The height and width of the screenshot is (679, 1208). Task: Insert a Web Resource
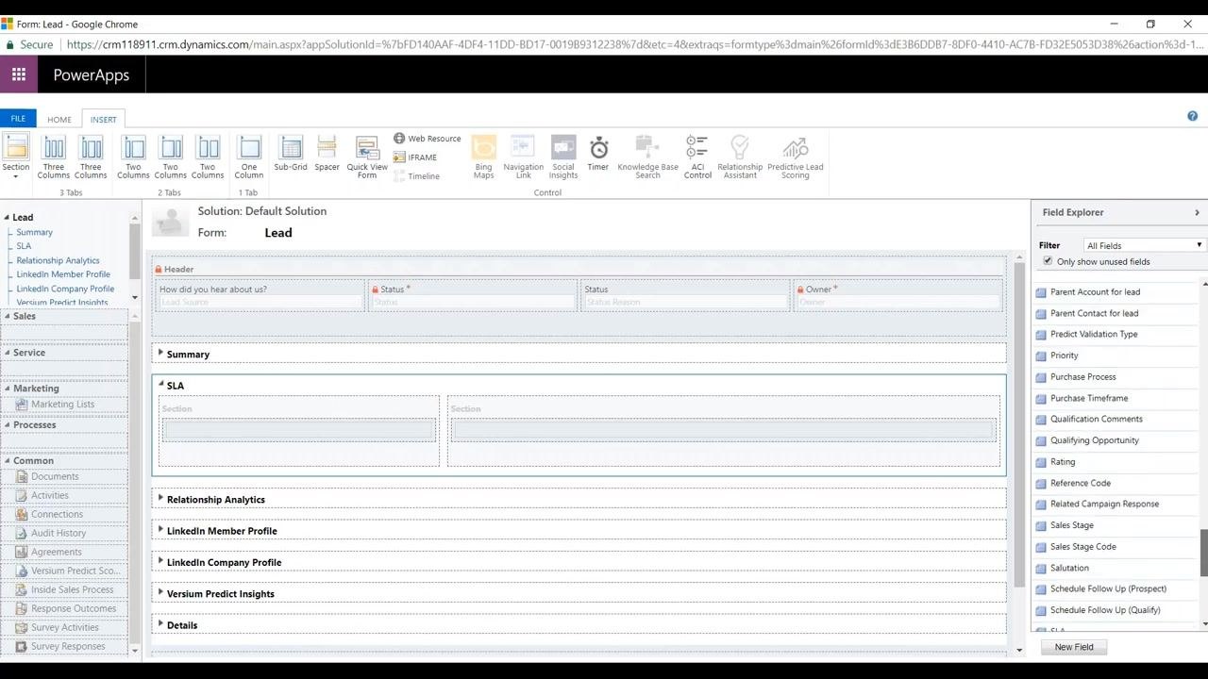tap(428, 139)
